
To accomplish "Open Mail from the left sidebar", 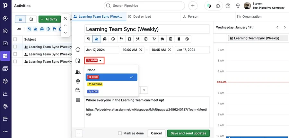I will (5, 43).
